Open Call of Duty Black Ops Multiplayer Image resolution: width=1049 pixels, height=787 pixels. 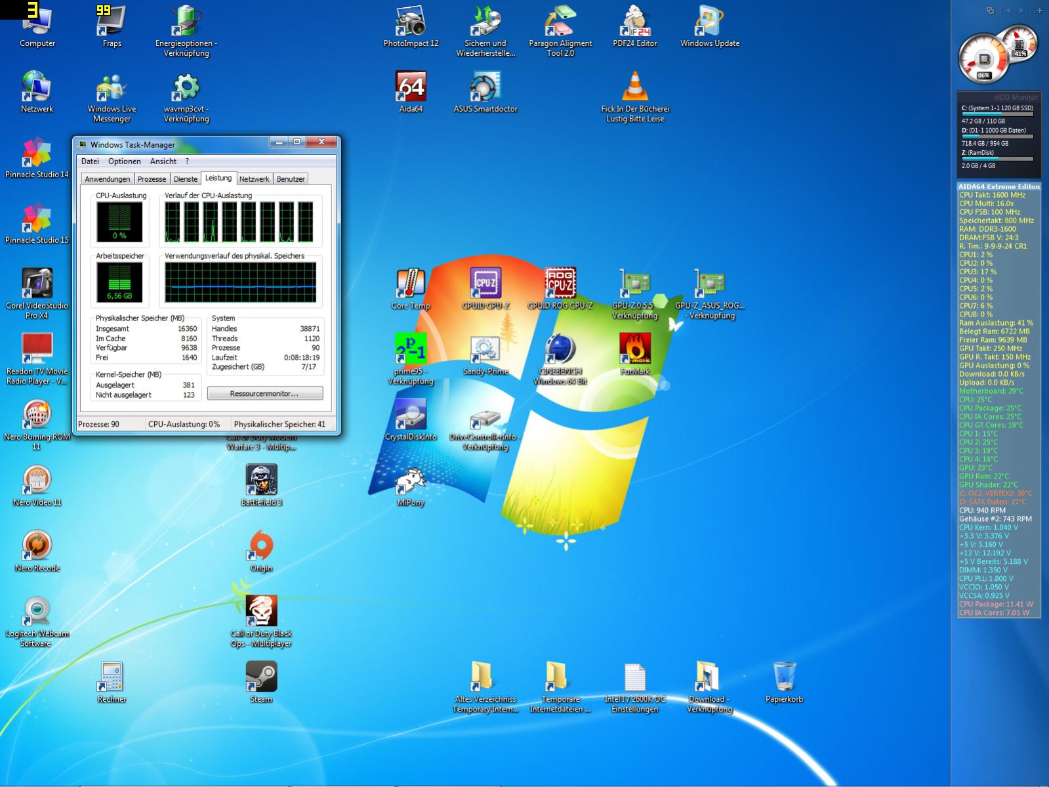pos(261,621)
